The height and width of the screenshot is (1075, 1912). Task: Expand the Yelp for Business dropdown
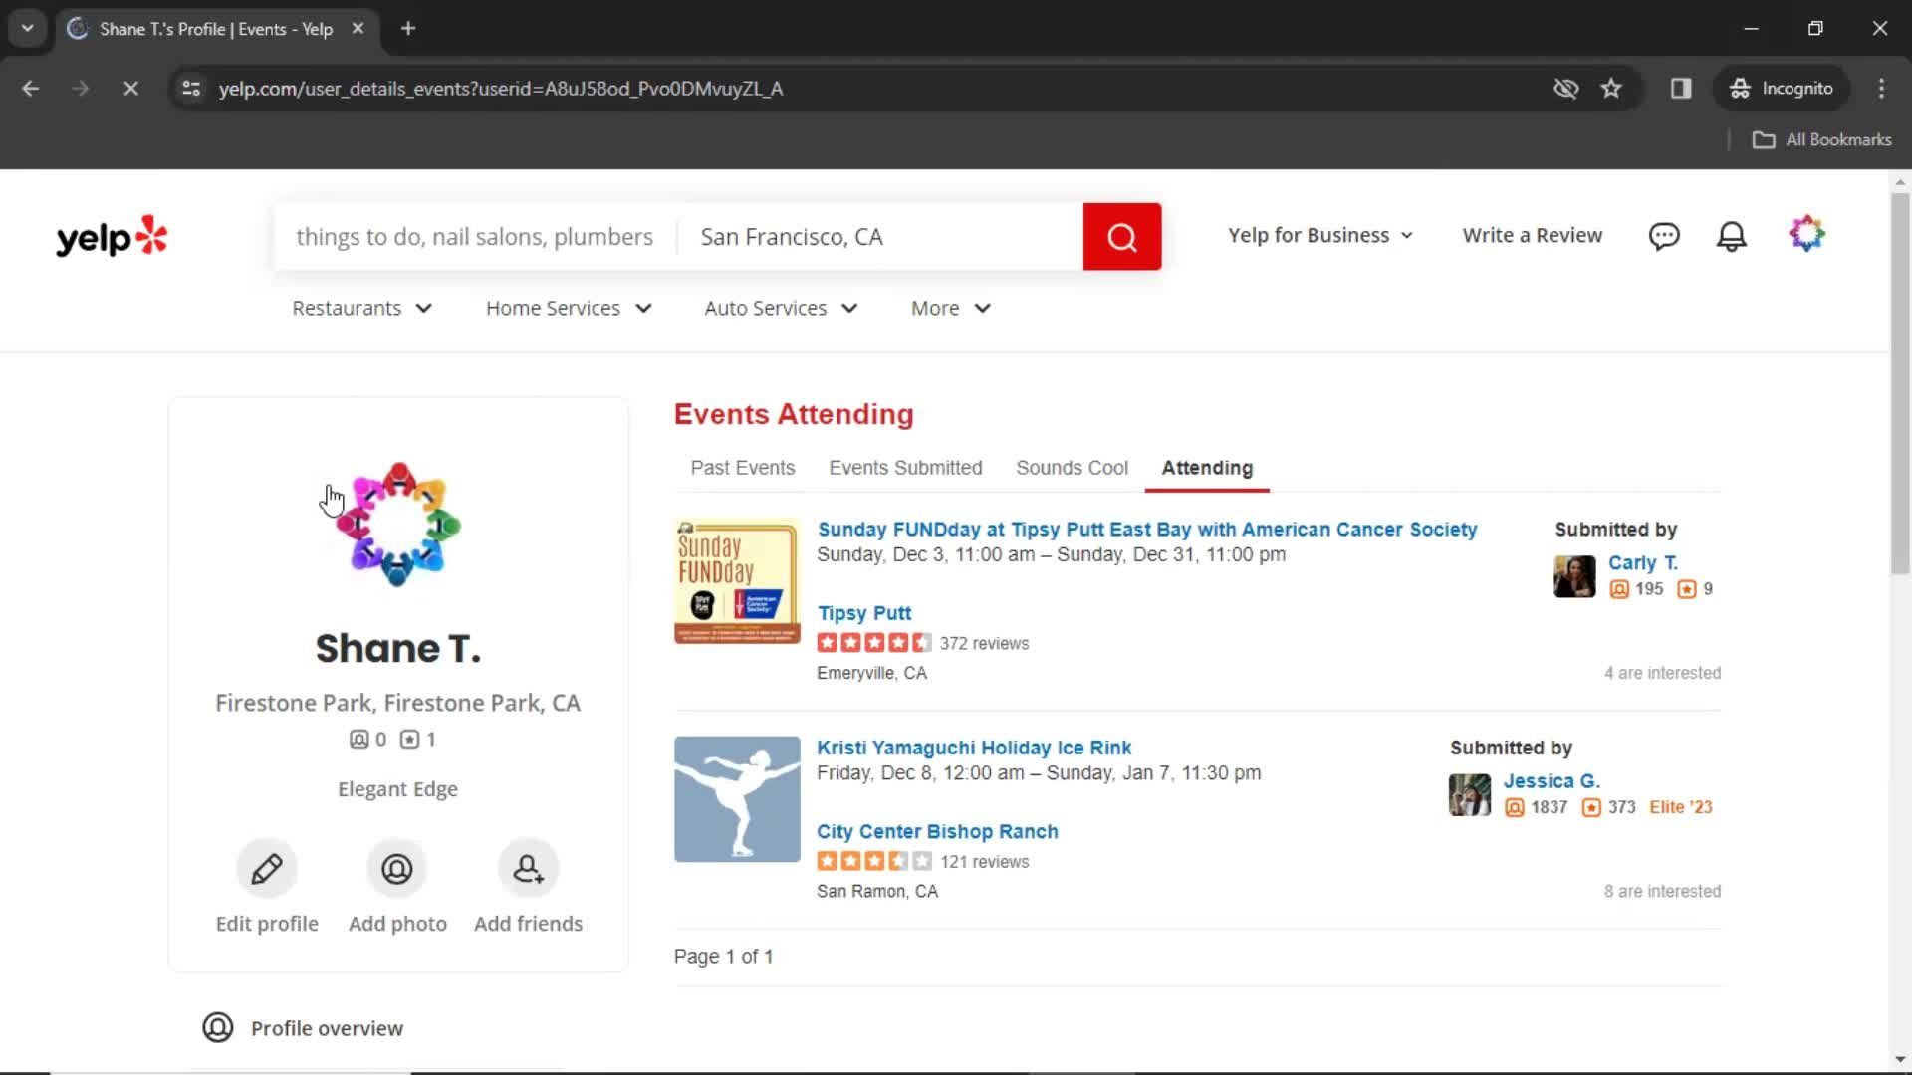(1319, 235)
